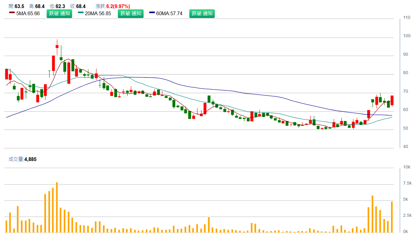Click the 0k volume axis label

click(x=406, y=232)
